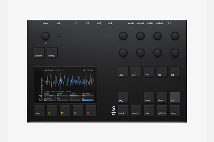Tap the play/stop transport button

click(123, 98)
